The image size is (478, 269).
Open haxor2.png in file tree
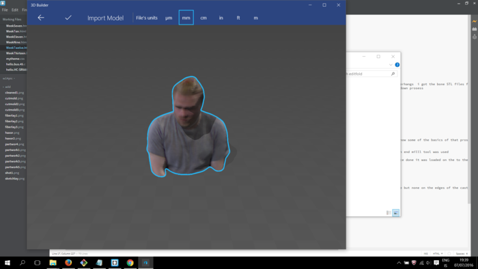coord(13,139)
